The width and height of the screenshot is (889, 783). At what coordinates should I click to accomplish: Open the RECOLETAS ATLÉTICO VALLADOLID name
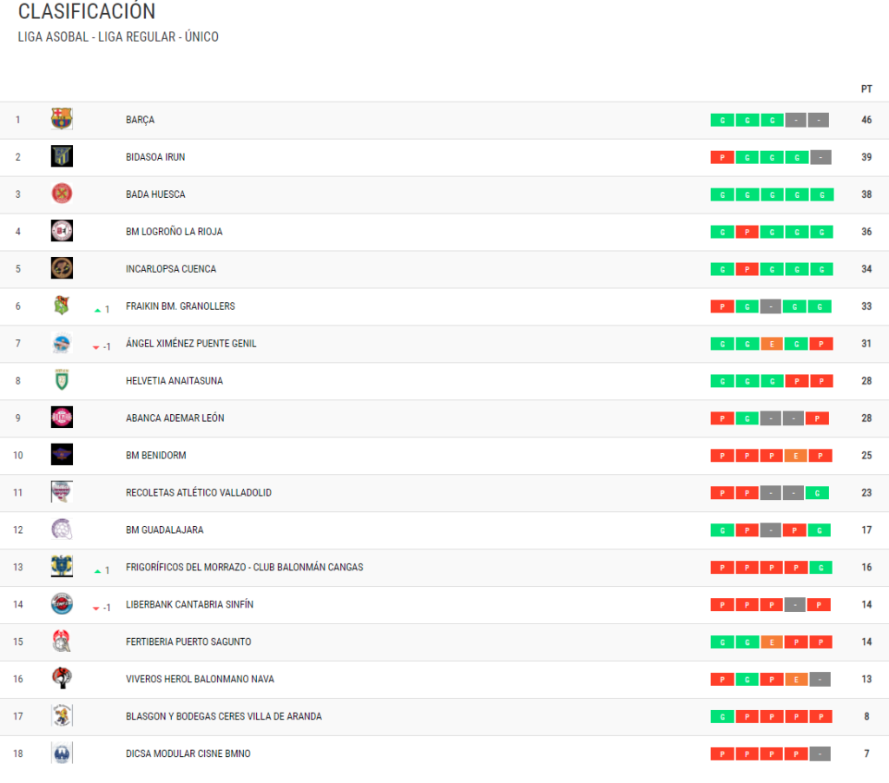pos(199,493)
